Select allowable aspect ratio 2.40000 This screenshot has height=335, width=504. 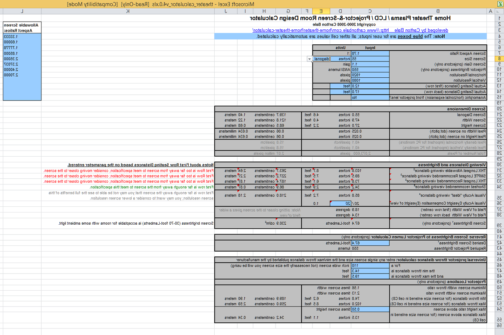coord(22,70)
